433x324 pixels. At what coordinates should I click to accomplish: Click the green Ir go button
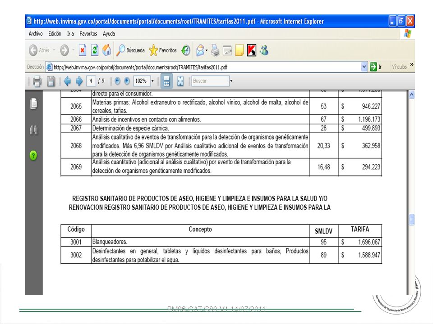376,67
